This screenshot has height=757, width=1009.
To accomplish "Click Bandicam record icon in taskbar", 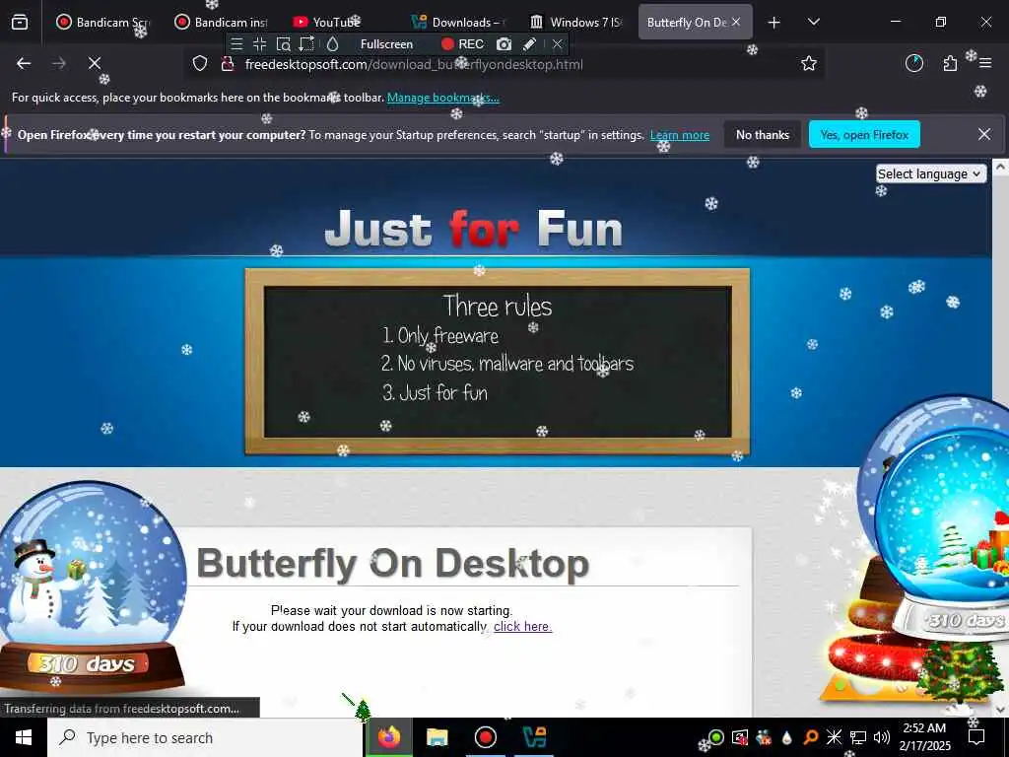I will pos(485,737).
